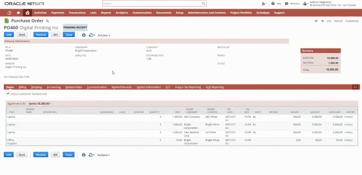The image size is (362, 175).
Task: Open the Help question mark icon
Action: tap(273, 3)
